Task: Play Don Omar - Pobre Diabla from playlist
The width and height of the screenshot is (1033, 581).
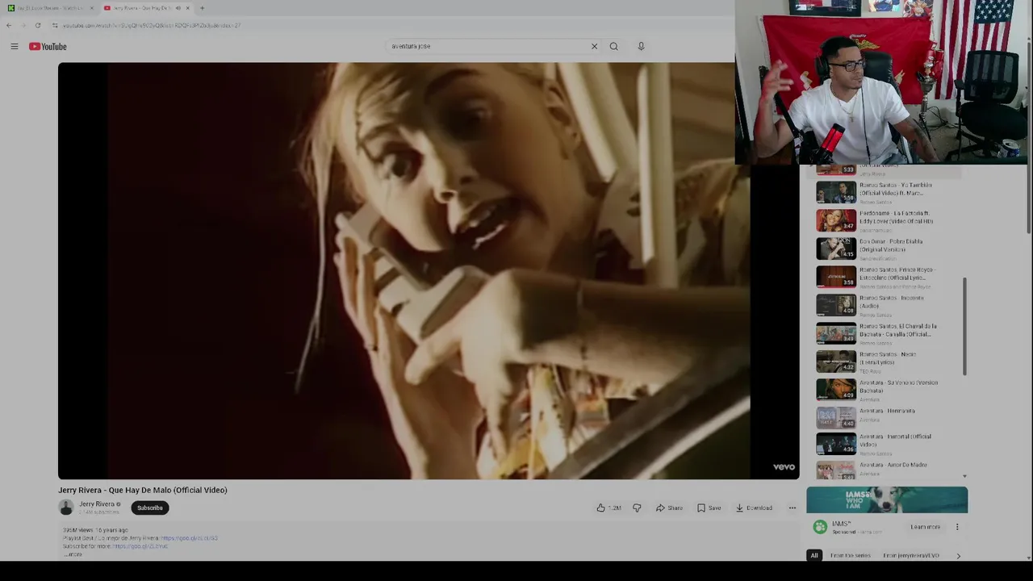Action: click(x=888, y=249)
